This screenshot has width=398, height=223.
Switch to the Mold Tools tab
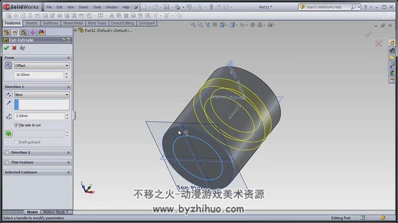pyautogui.click(x=97, y=23)
